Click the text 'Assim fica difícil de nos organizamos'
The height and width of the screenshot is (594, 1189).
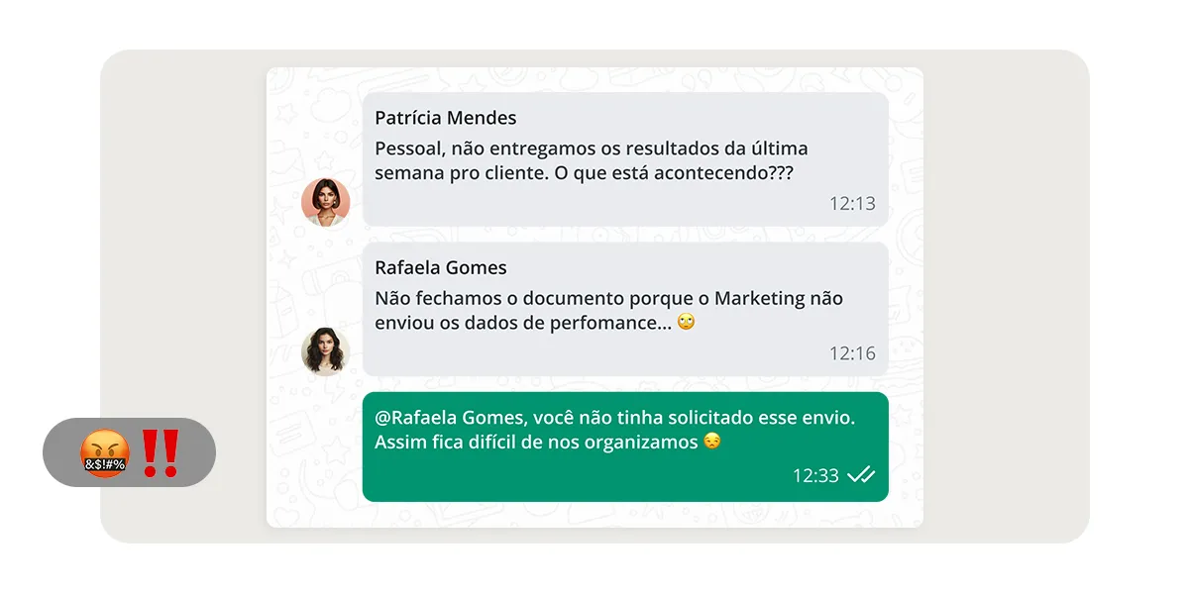tap(536, 442)
